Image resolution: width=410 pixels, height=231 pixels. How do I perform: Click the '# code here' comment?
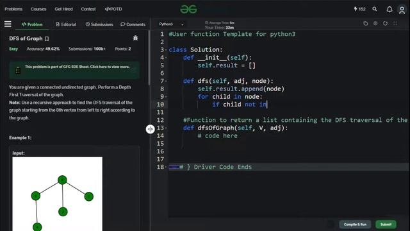pyautogui.click(x=218, y=136)
